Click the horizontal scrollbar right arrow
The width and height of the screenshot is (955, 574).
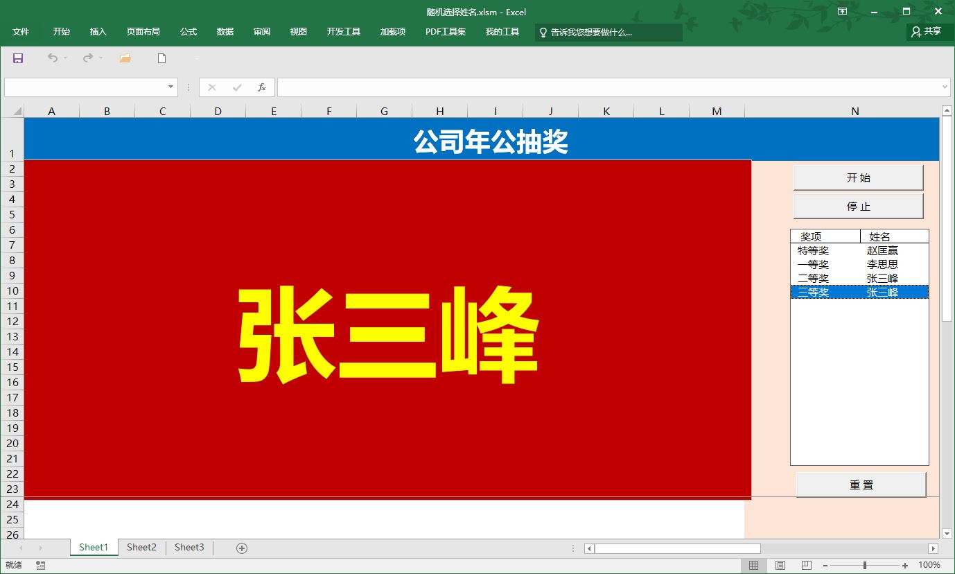[933, 548]
